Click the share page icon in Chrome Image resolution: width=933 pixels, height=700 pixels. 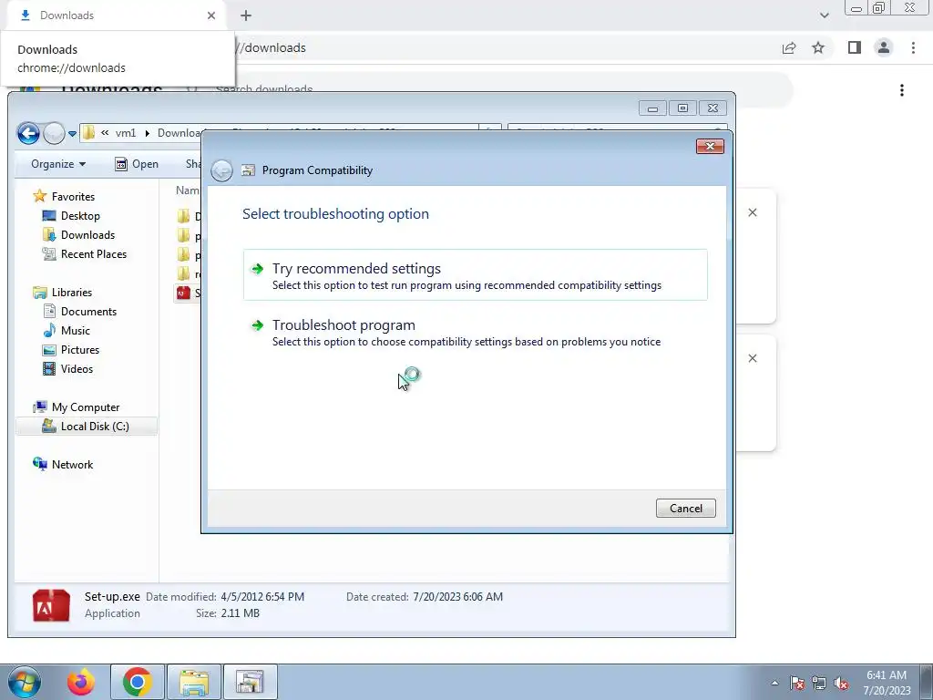[x=789, y=47]
